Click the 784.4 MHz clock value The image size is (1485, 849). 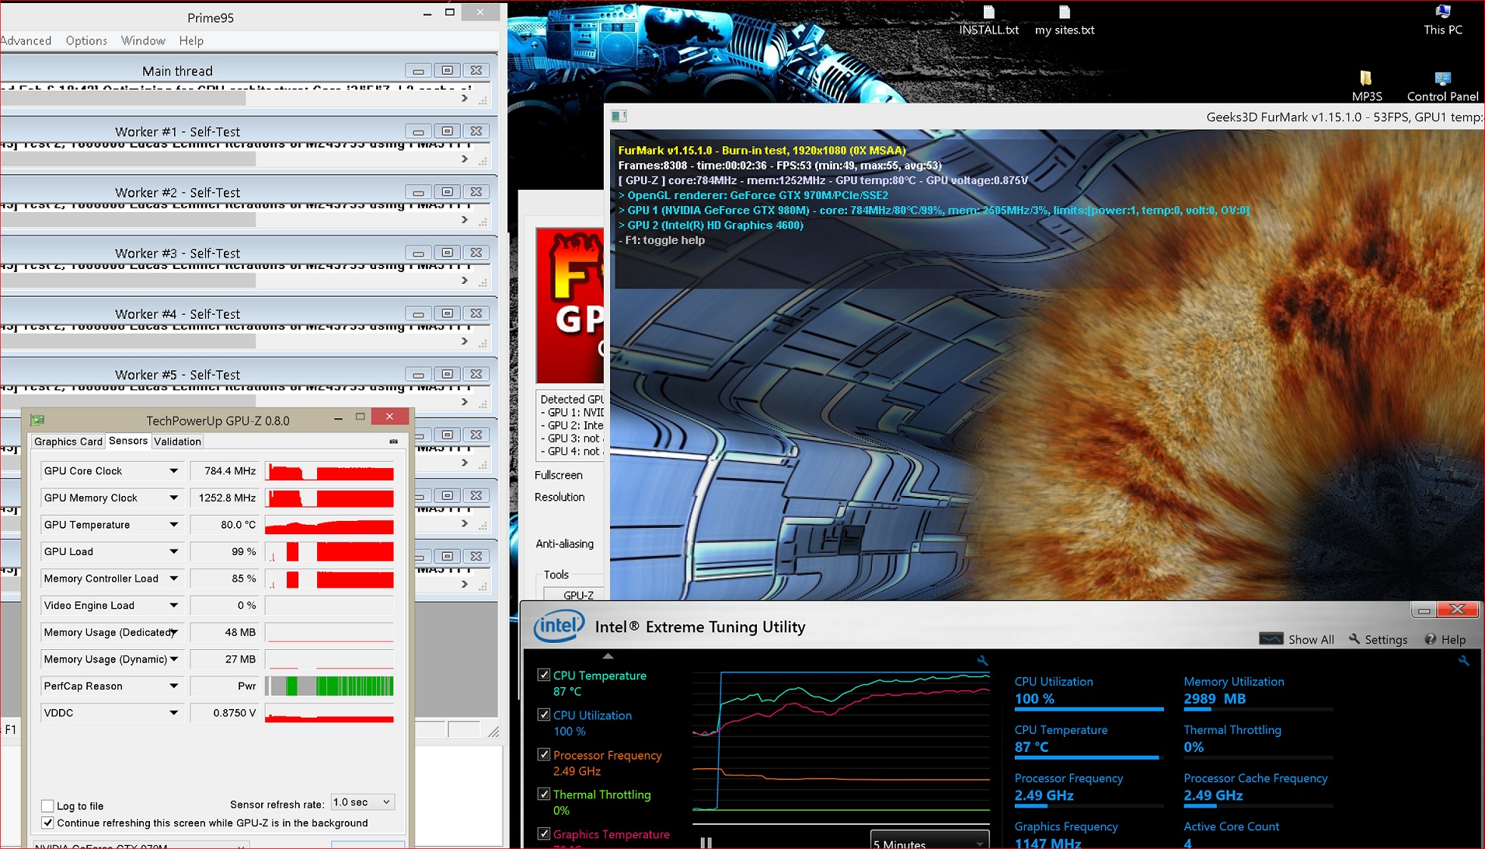pos(225,471)
